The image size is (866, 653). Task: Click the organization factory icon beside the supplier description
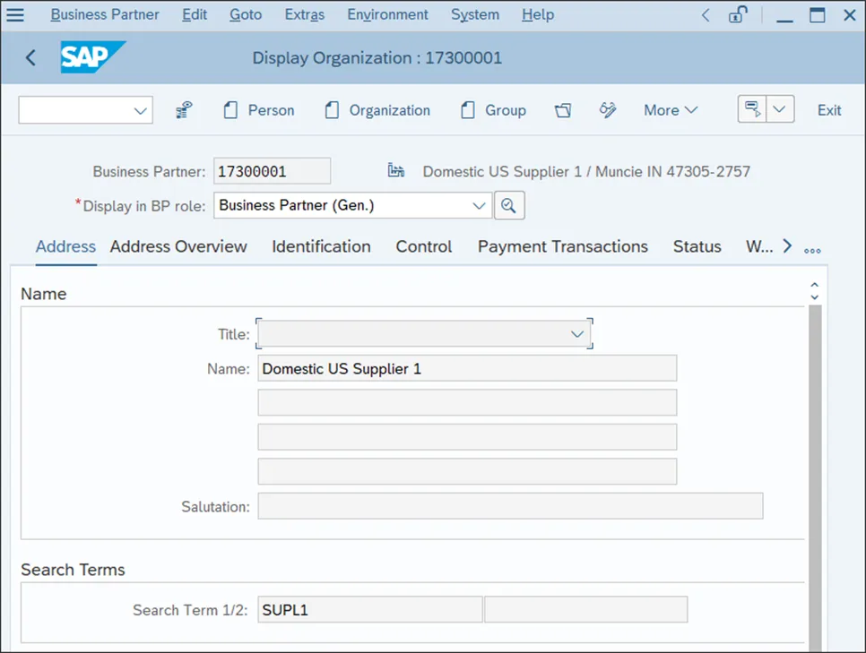click(395, 170)
